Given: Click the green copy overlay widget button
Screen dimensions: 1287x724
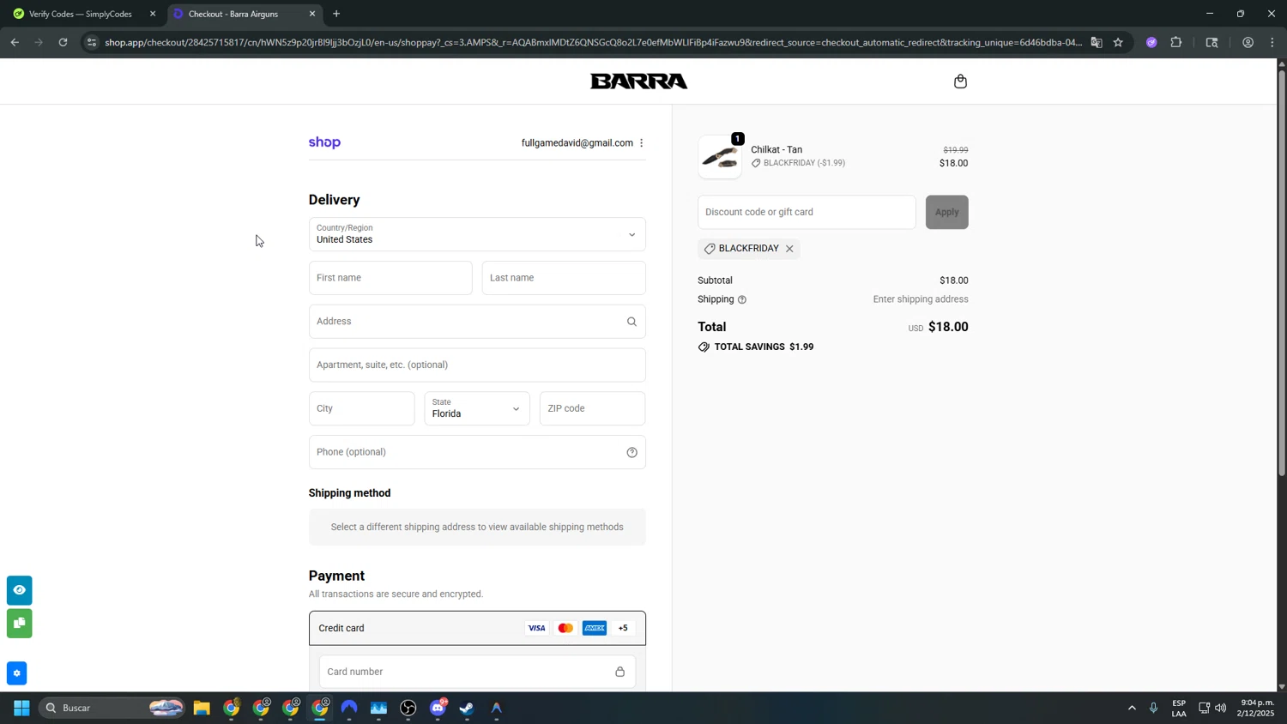Looking at the screenshot, I should [x=19, y=623].
